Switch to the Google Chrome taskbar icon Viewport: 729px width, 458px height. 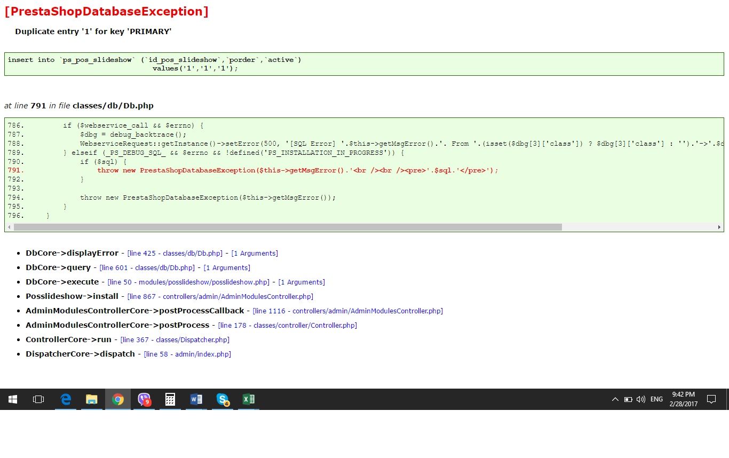click(x=118, y=399)
